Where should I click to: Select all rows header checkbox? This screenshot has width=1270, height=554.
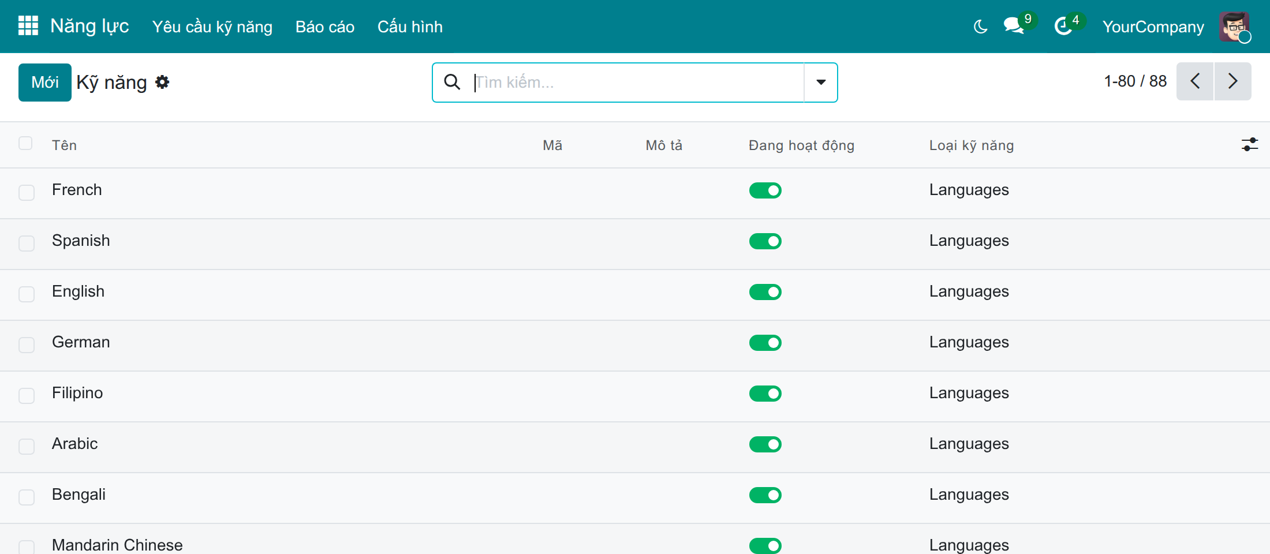click(25, 143)
